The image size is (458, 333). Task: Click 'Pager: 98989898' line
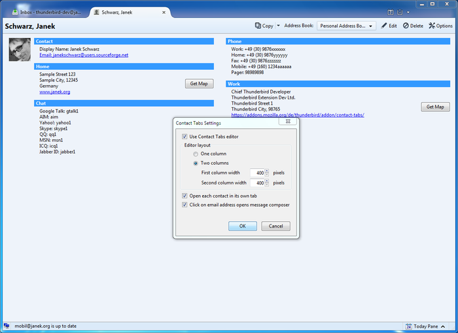pos(247,73)
